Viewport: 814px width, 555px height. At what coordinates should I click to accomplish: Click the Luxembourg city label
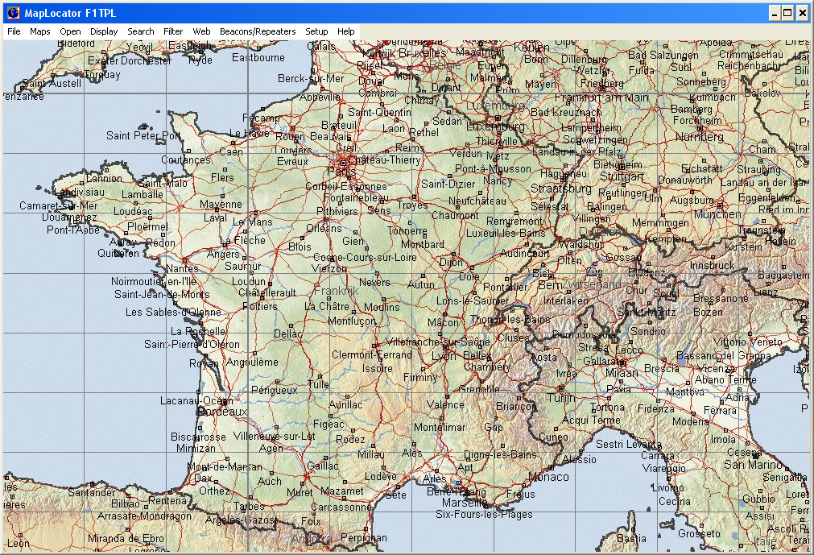pos(495,126)
